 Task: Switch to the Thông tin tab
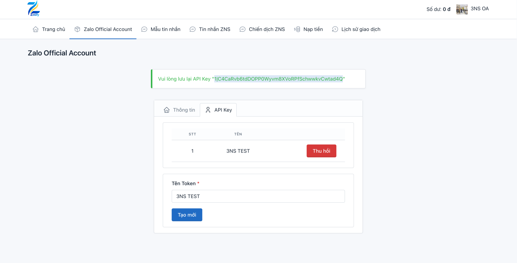[179, 110]
